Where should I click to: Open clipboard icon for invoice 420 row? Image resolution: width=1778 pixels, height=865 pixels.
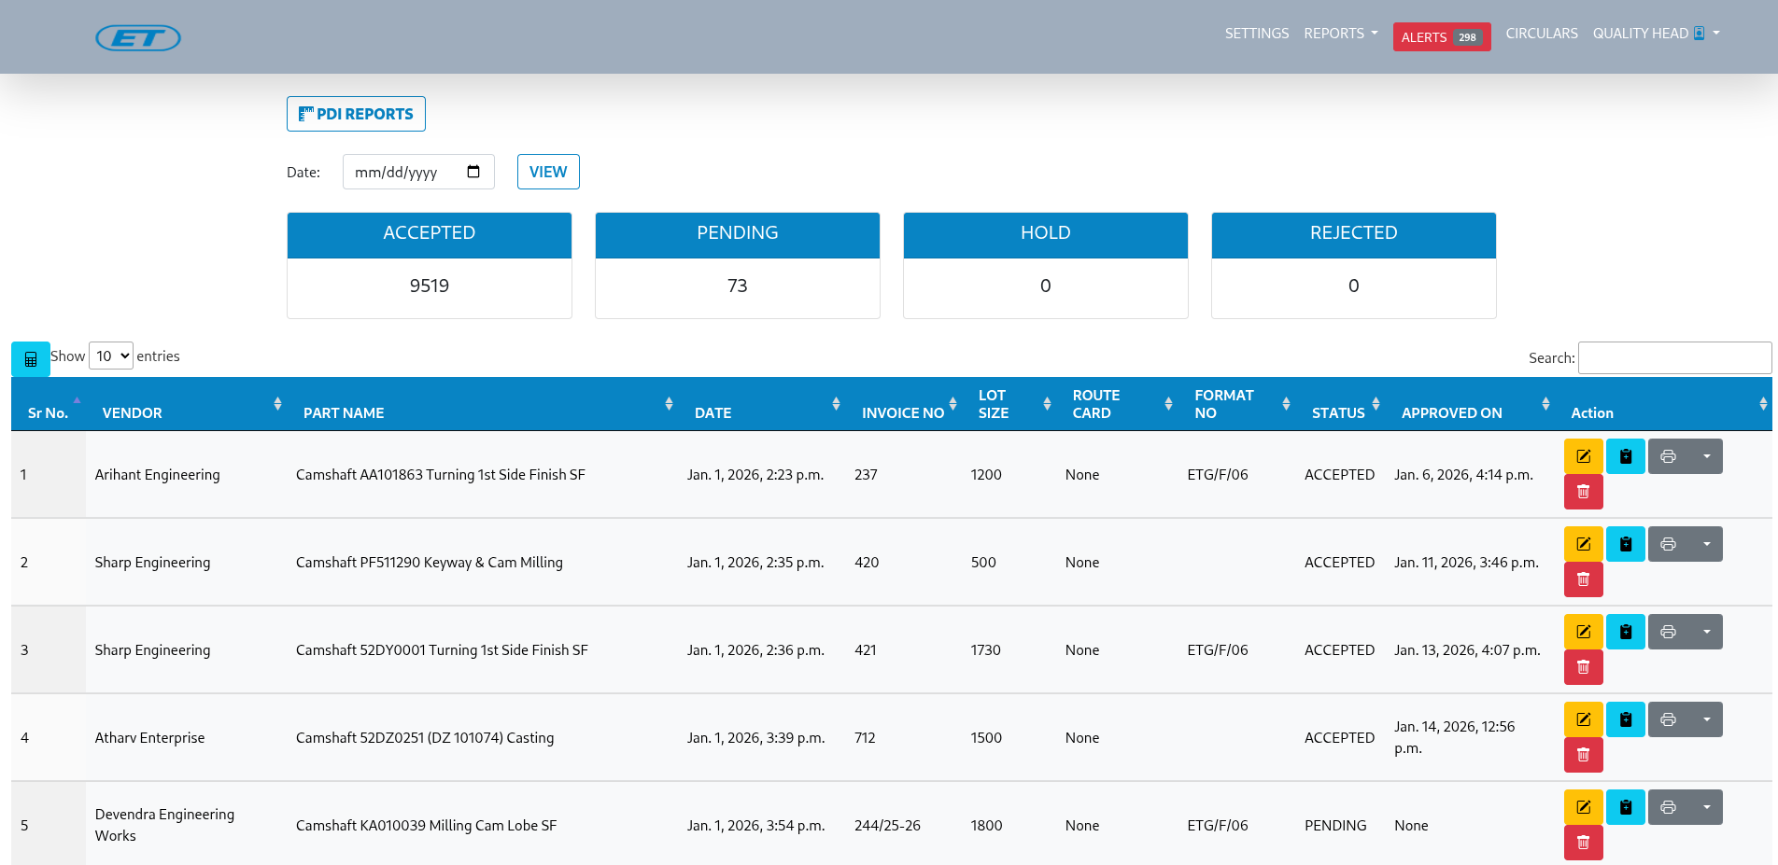coord(1625,544)
